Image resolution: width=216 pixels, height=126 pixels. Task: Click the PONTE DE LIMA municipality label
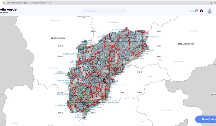point(58,38)
